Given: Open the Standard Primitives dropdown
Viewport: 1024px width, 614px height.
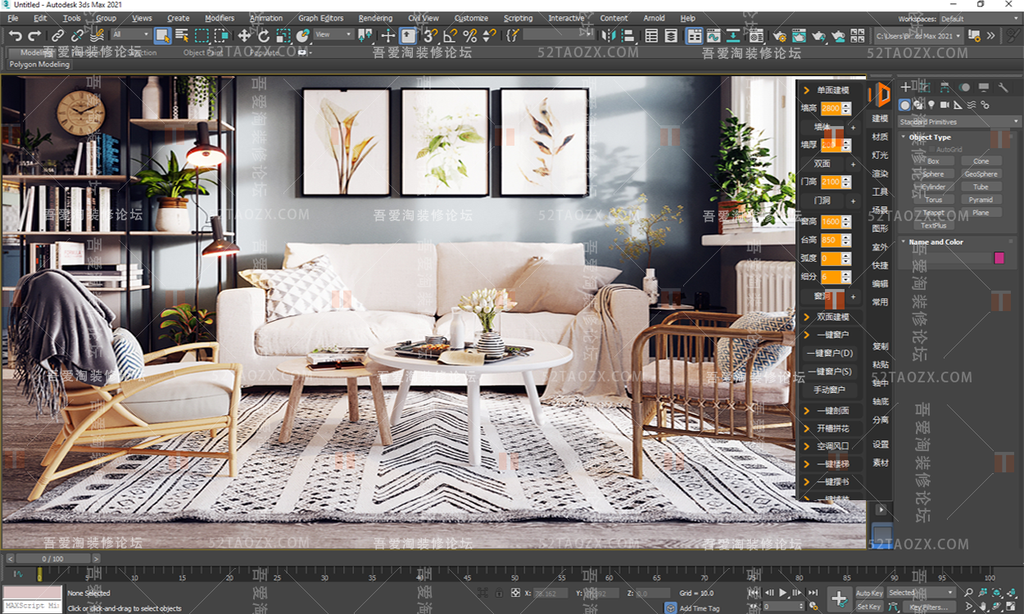Looking at the screenshot, I should click(x=959, y=122).
